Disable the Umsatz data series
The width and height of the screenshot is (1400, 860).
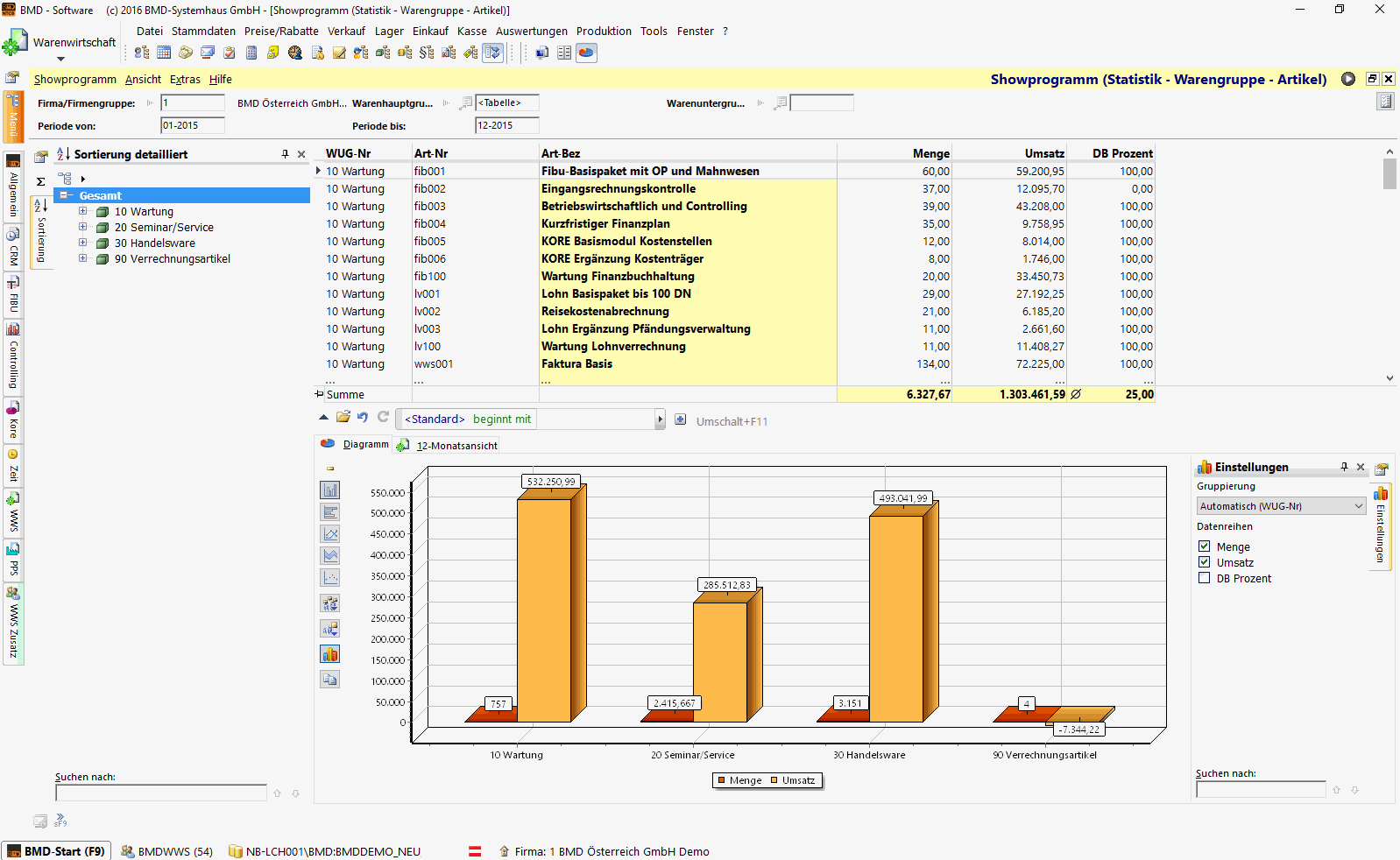(1205, 562)
